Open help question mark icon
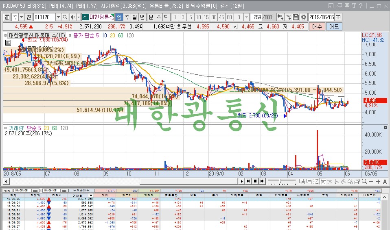The width and height of the screenshot is (390, 230). click(361, 5)
